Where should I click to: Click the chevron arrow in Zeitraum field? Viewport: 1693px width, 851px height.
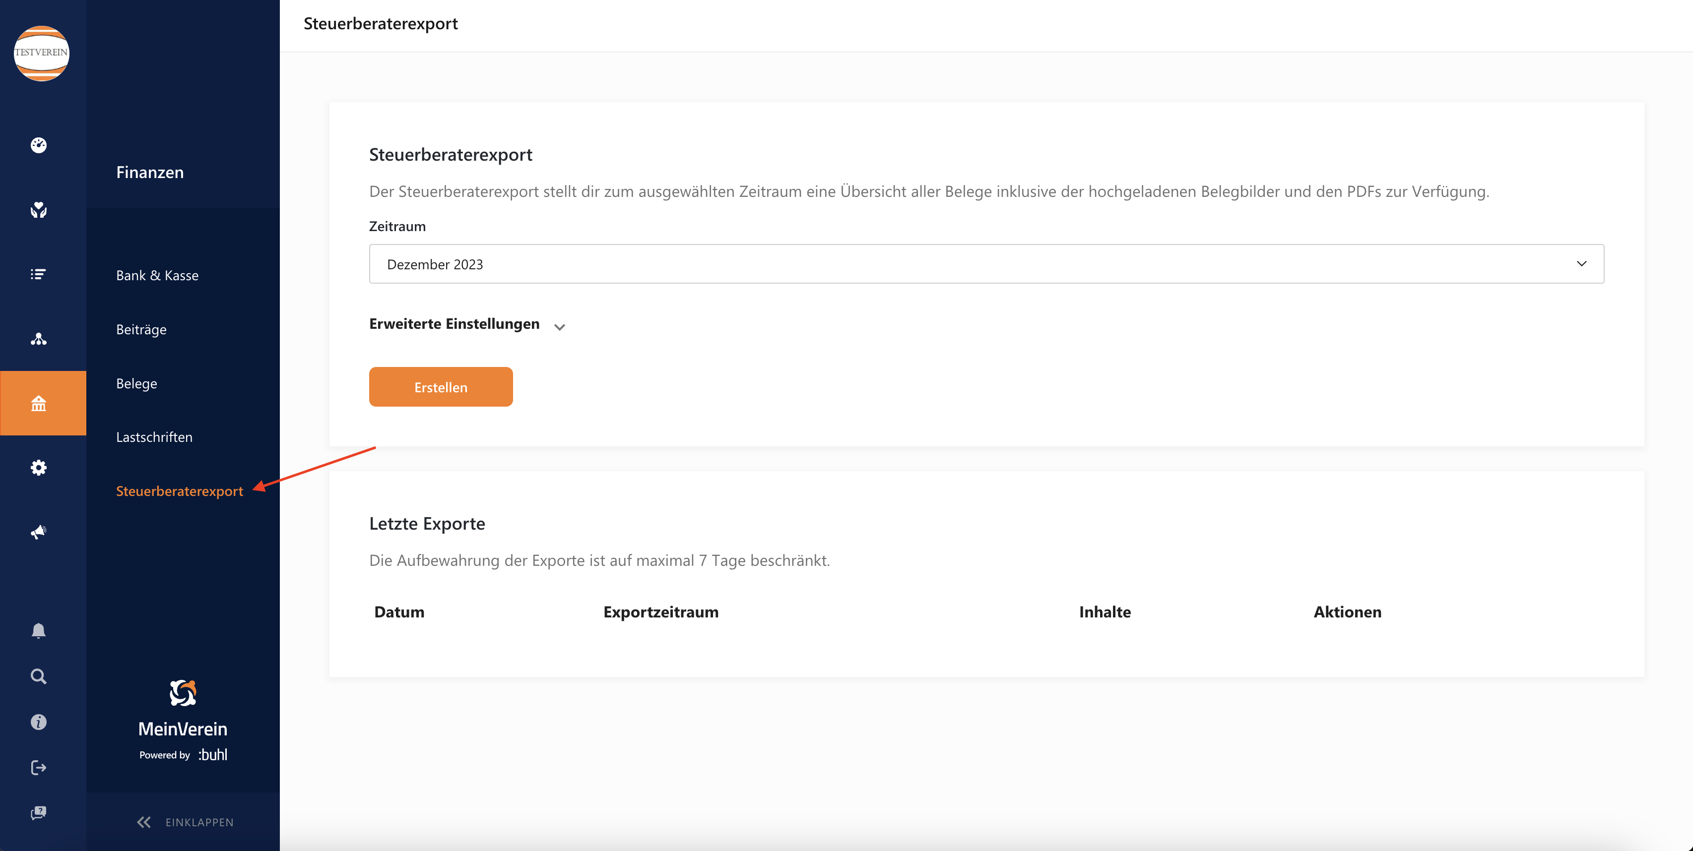click(x=1581, y=264)
